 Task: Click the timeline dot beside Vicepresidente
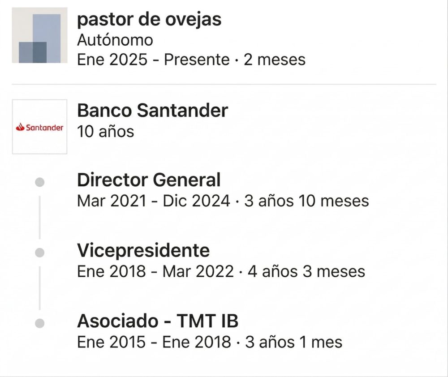41,252
